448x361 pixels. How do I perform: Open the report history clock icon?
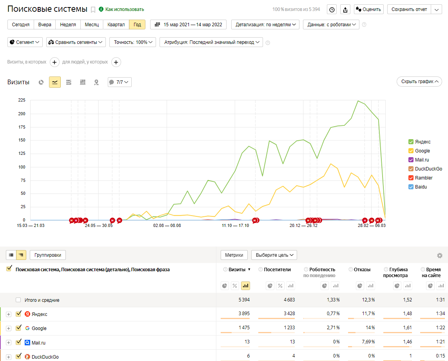tap(332, 9)
